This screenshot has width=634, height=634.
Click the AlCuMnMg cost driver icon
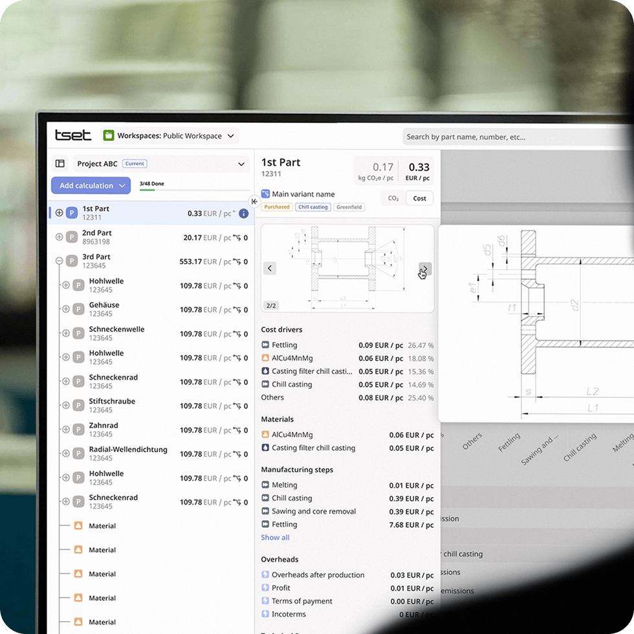(265, 358)
